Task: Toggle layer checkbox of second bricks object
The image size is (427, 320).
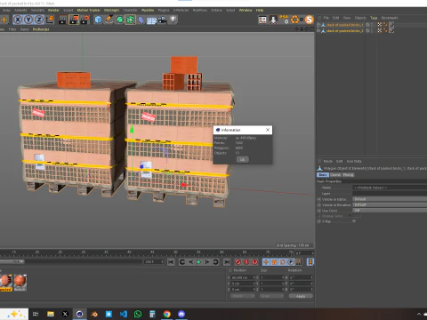Action: point(367,30)
